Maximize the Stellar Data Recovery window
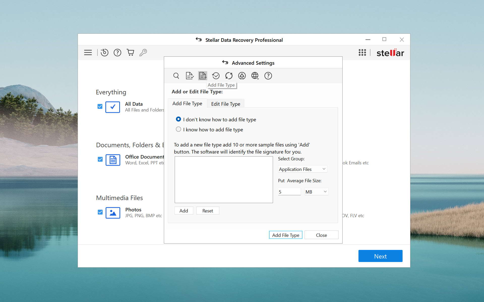The height and width of the screenshot is (302, 484). (x=384, y=39)
